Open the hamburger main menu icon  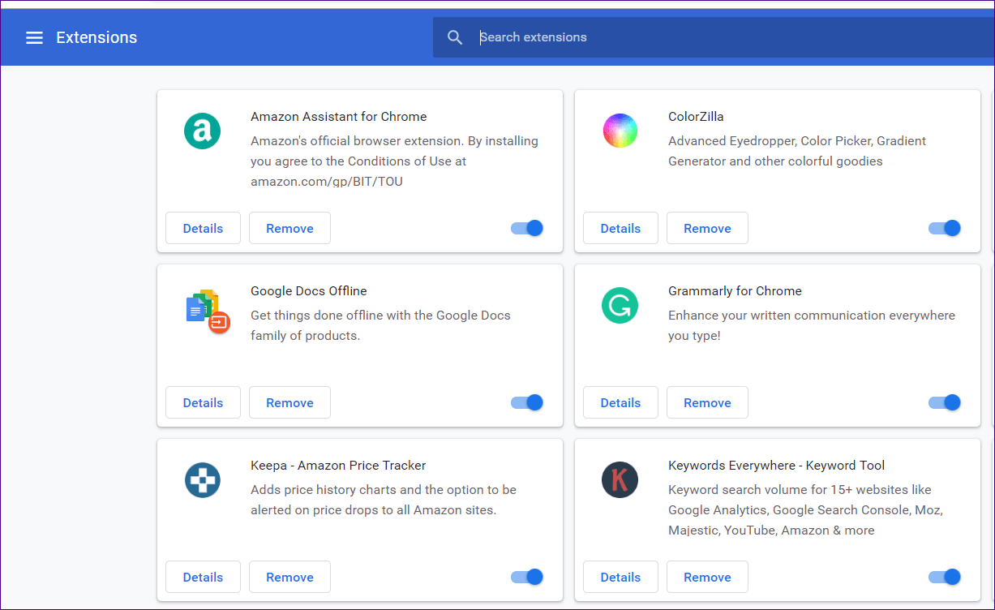(34, 37)
